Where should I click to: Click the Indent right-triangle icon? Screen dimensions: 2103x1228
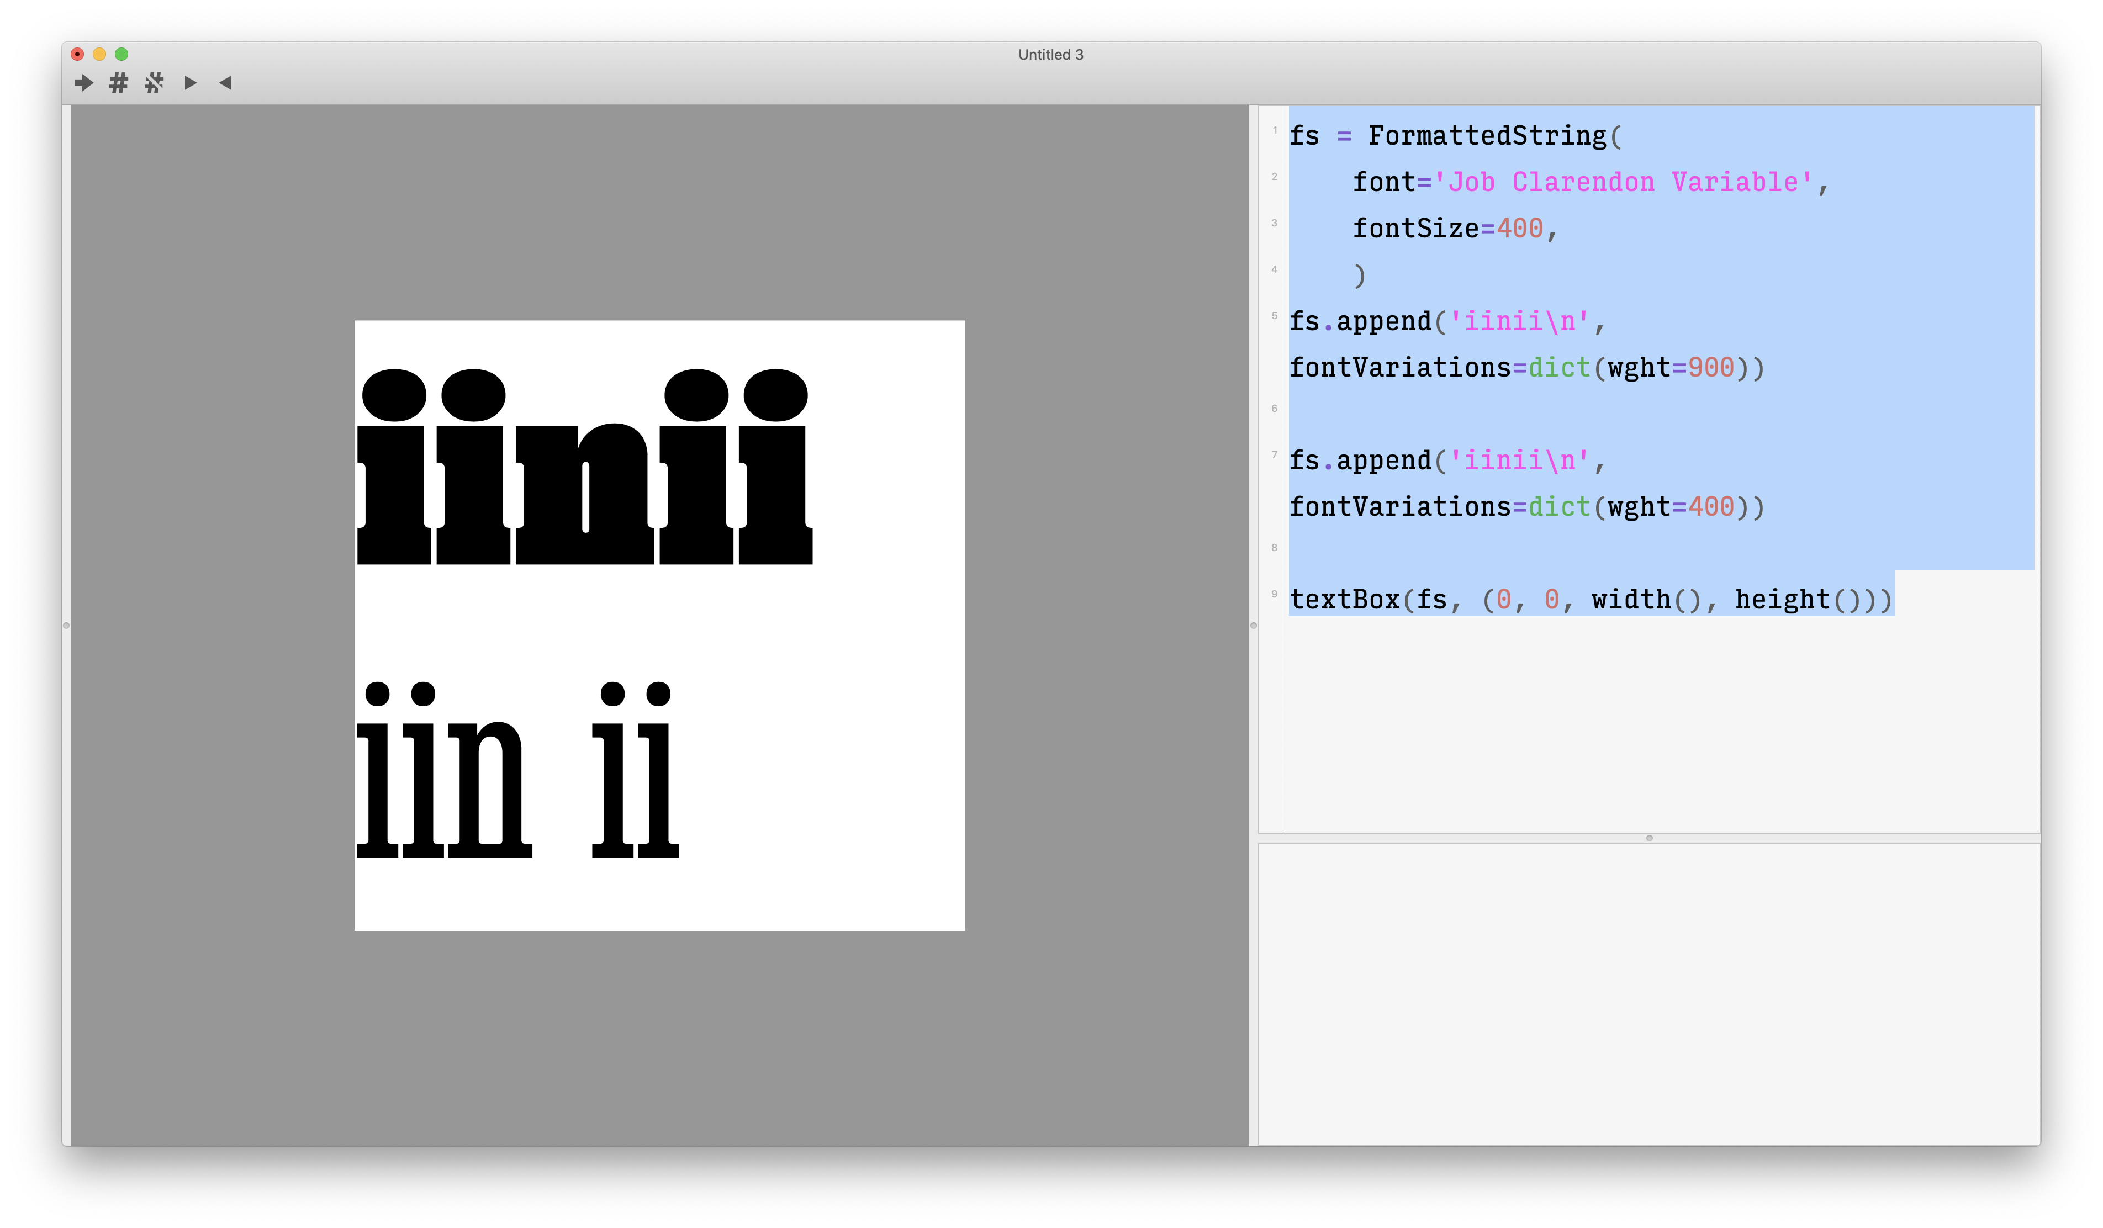point(191,83)
